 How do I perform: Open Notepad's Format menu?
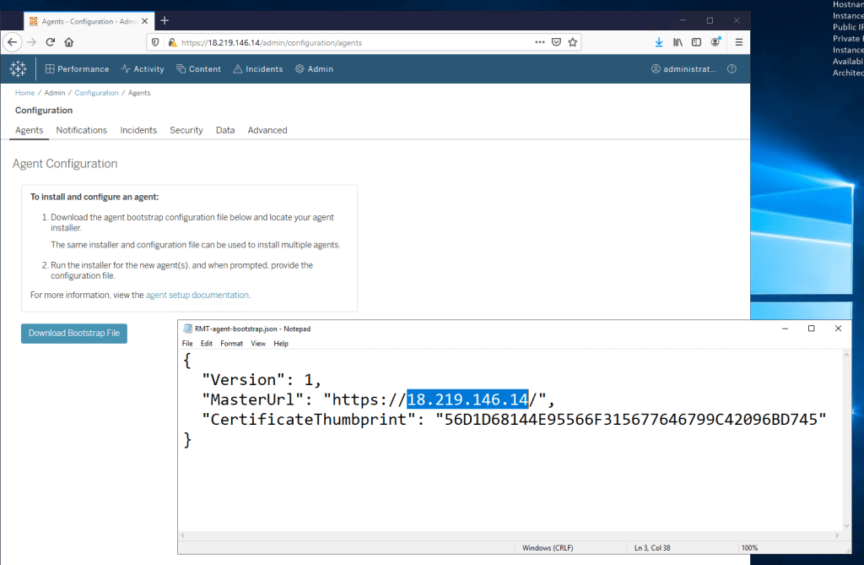[231, 344]
